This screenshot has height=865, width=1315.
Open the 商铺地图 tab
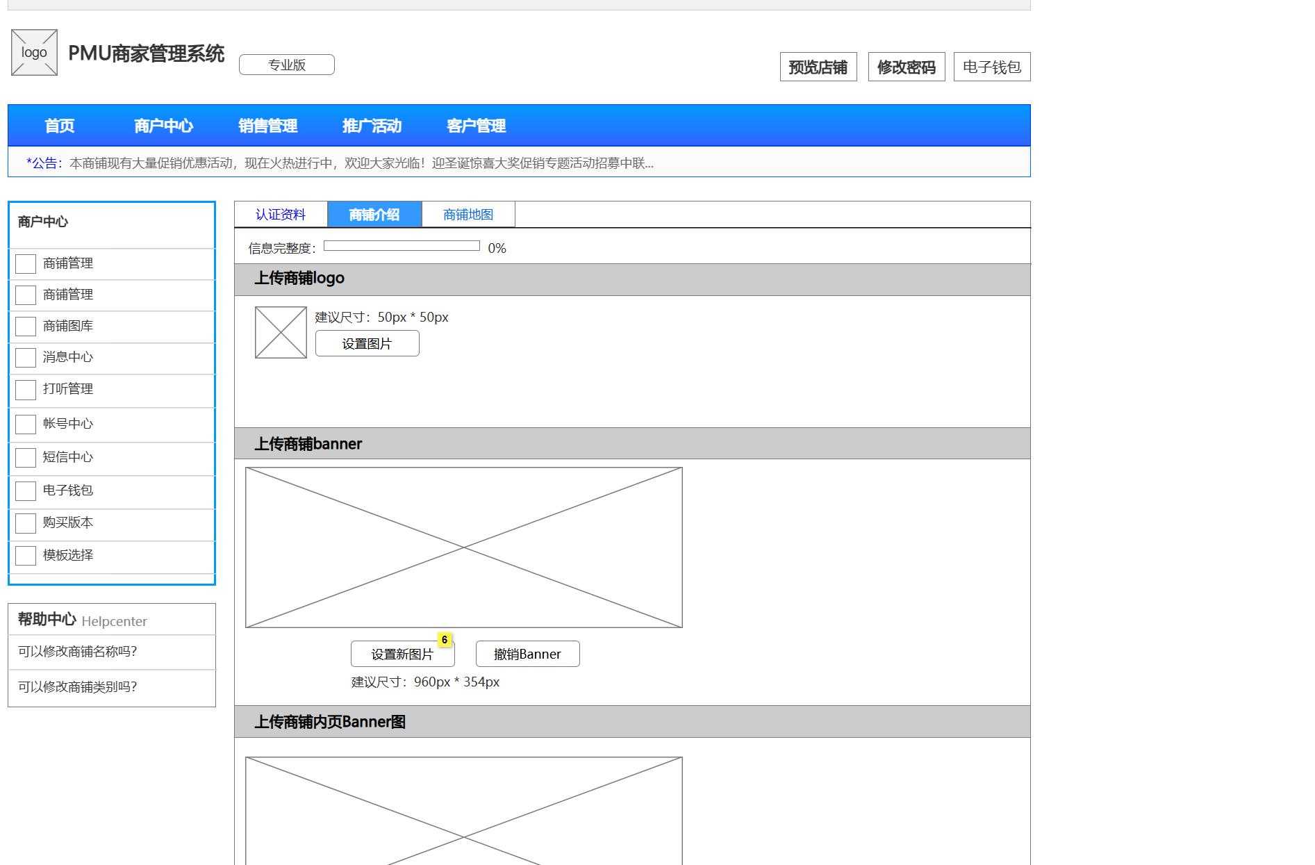click(467, 214)
